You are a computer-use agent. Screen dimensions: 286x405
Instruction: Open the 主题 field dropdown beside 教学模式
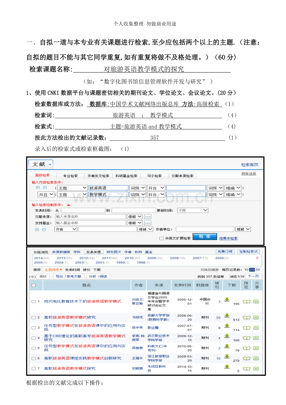point(72,194)
